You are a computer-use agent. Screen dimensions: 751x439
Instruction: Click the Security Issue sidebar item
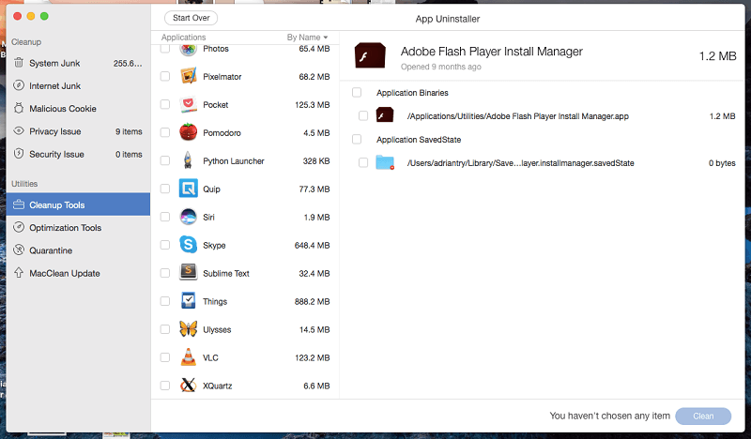(x=79, y=154)
